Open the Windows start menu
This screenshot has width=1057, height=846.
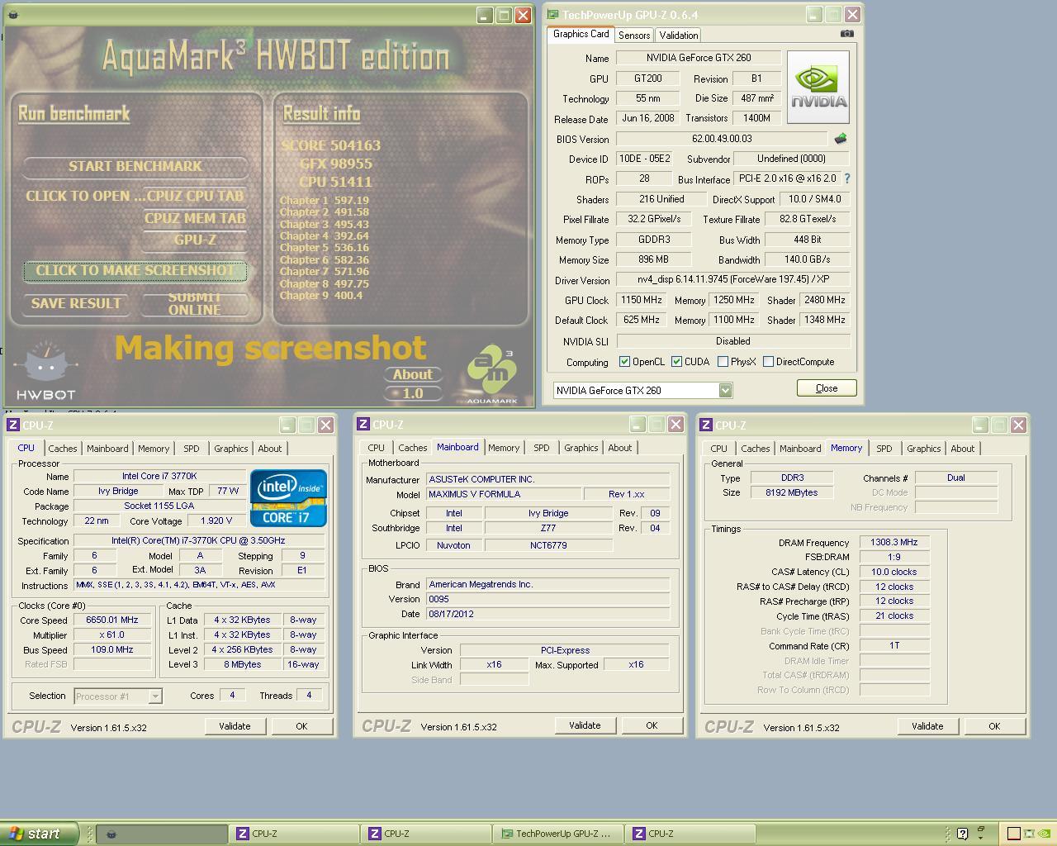(39, 834)
